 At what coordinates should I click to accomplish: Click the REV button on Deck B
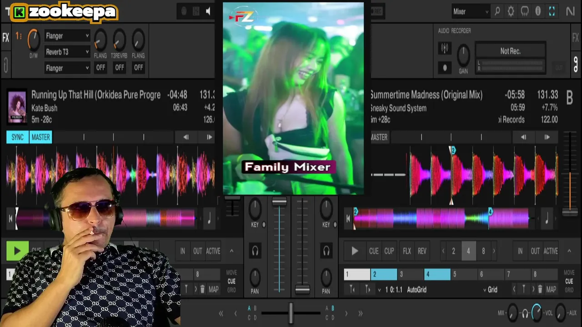coord(422,251)
